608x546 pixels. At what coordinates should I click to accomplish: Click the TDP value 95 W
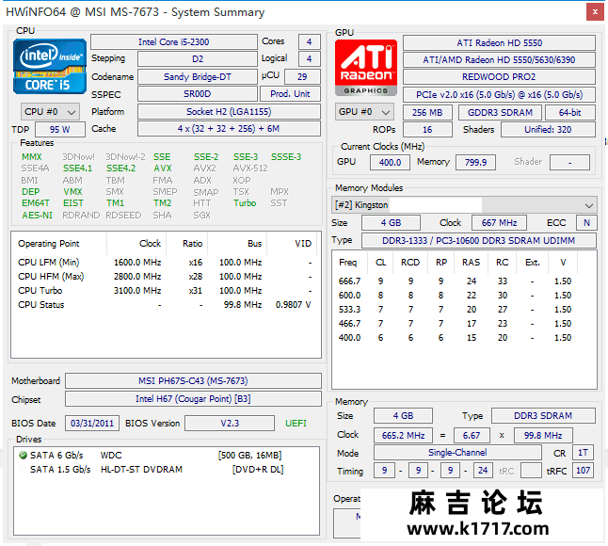click(60, 130)
